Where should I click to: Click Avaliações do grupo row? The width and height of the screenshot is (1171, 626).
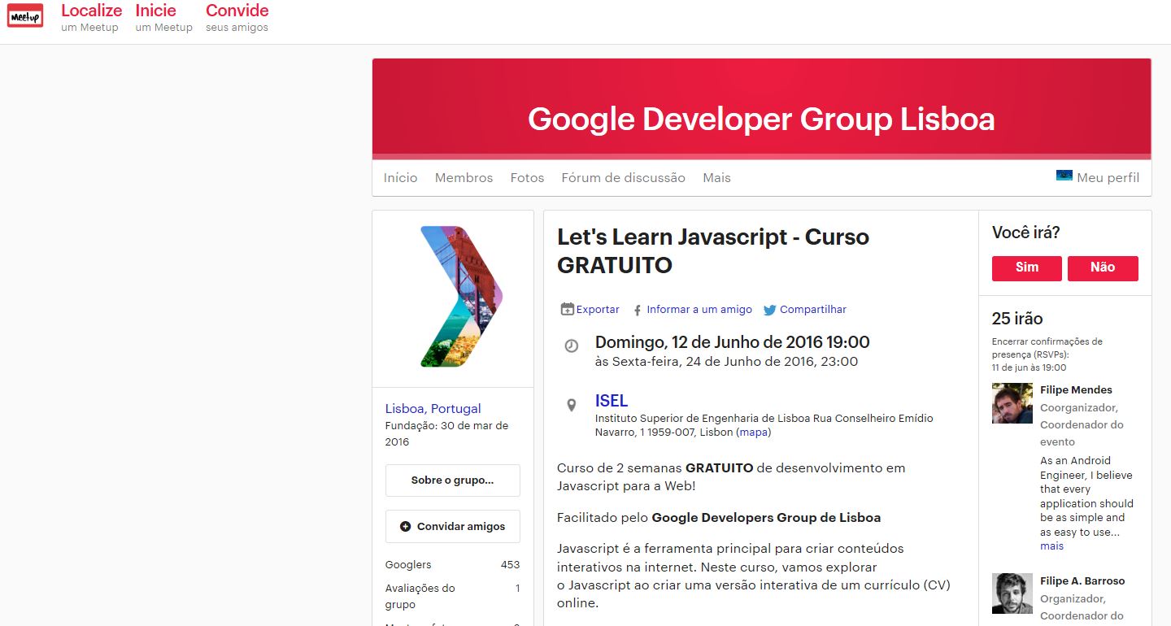pyautogui.click(x=452, y=596)
